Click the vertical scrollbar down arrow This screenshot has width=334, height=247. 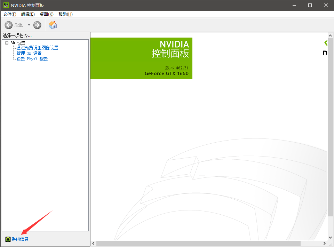(330, 237)
